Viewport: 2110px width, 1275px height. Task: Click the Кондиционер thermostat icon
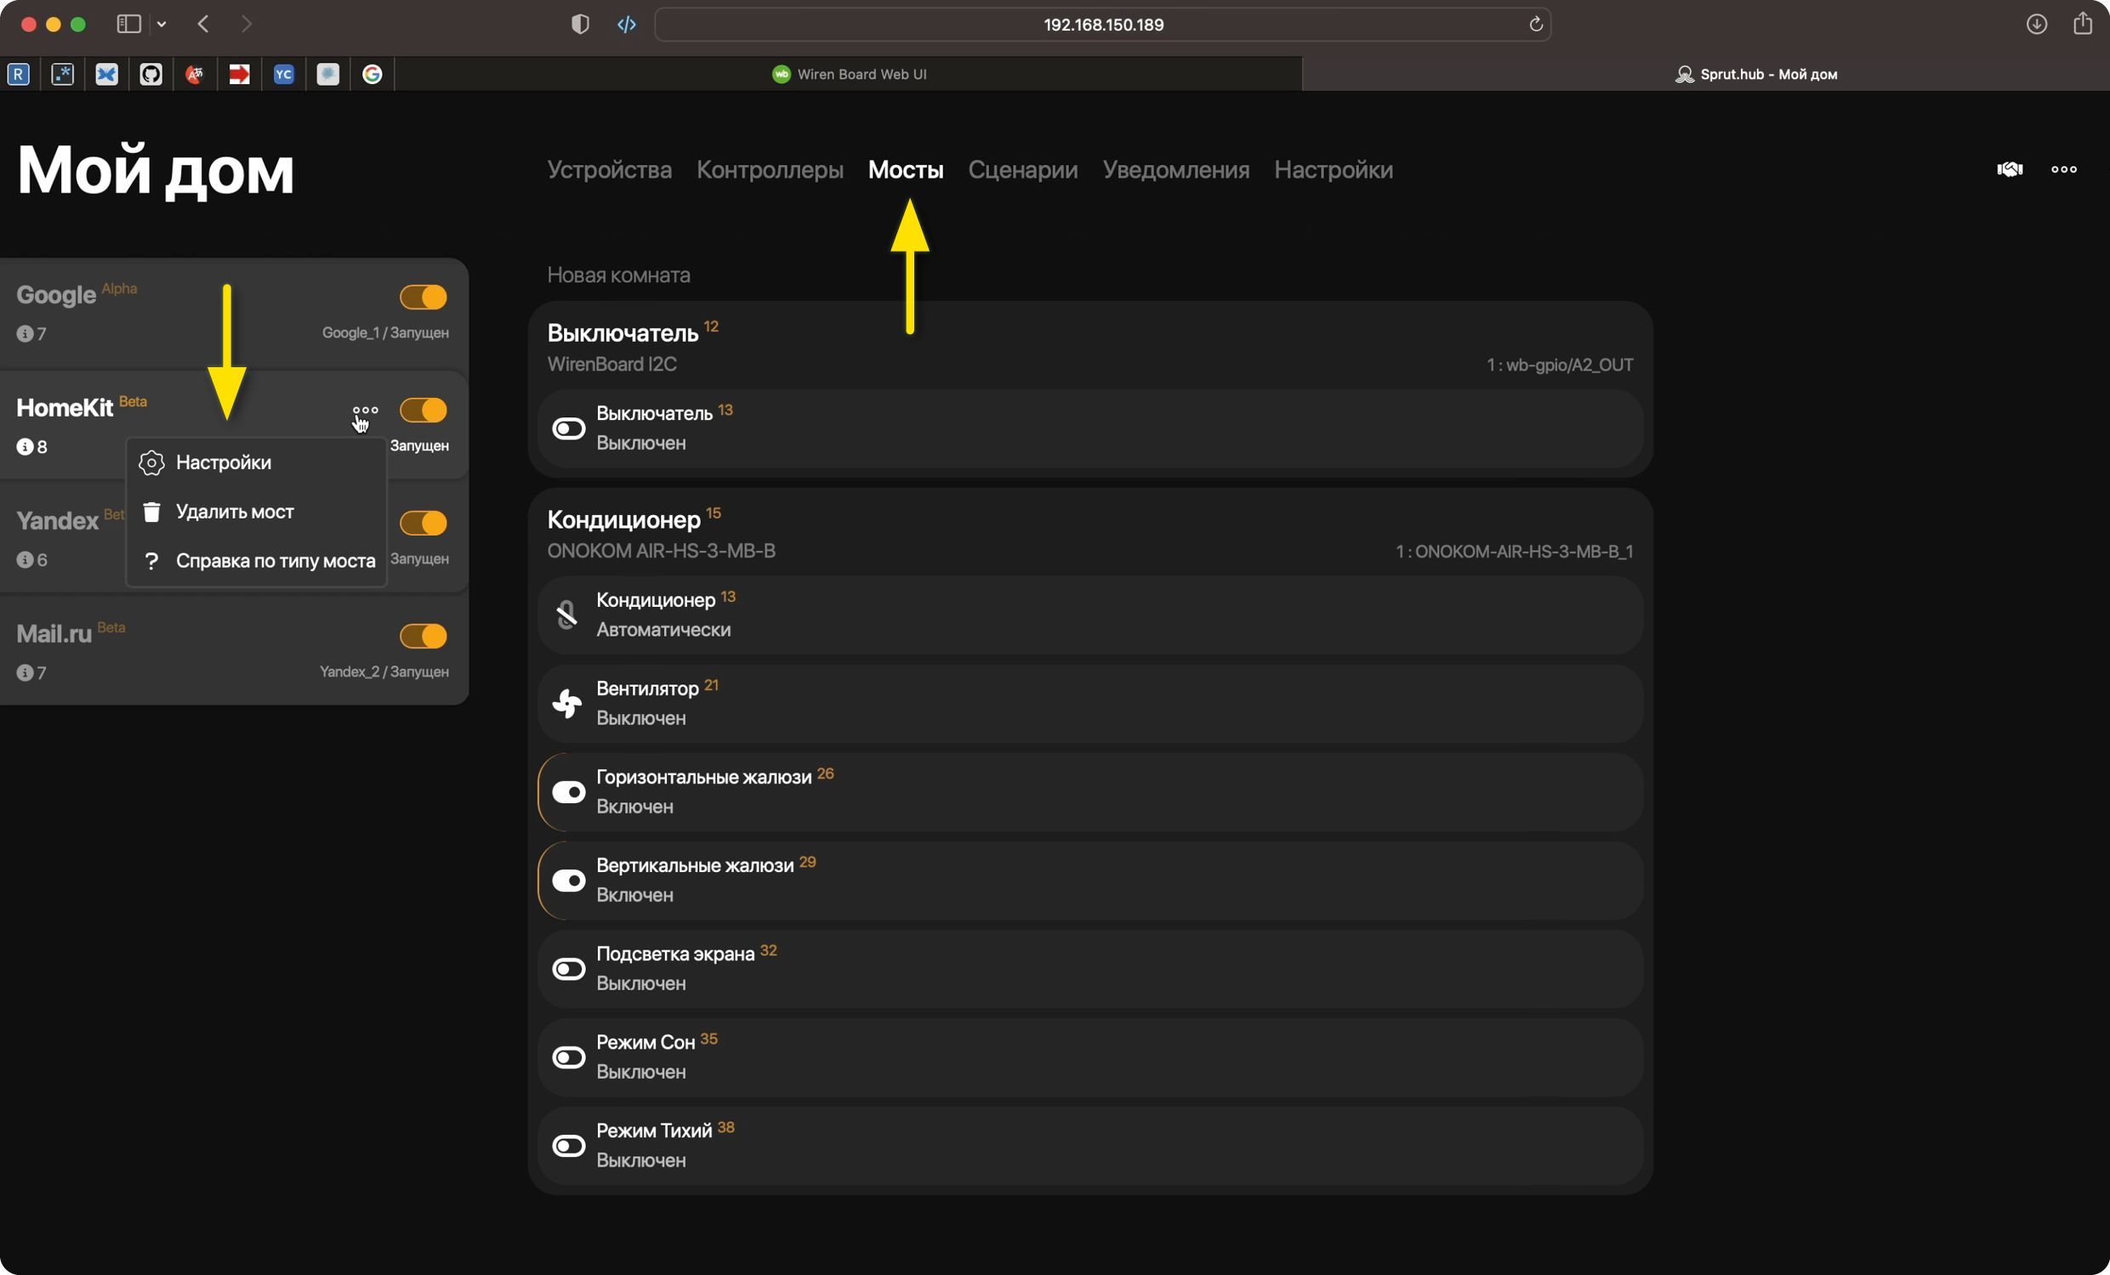pos(567,615)
